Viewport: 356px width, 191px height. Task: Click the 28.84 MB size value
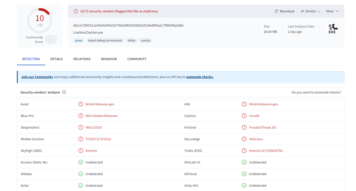tap(270, 32)
